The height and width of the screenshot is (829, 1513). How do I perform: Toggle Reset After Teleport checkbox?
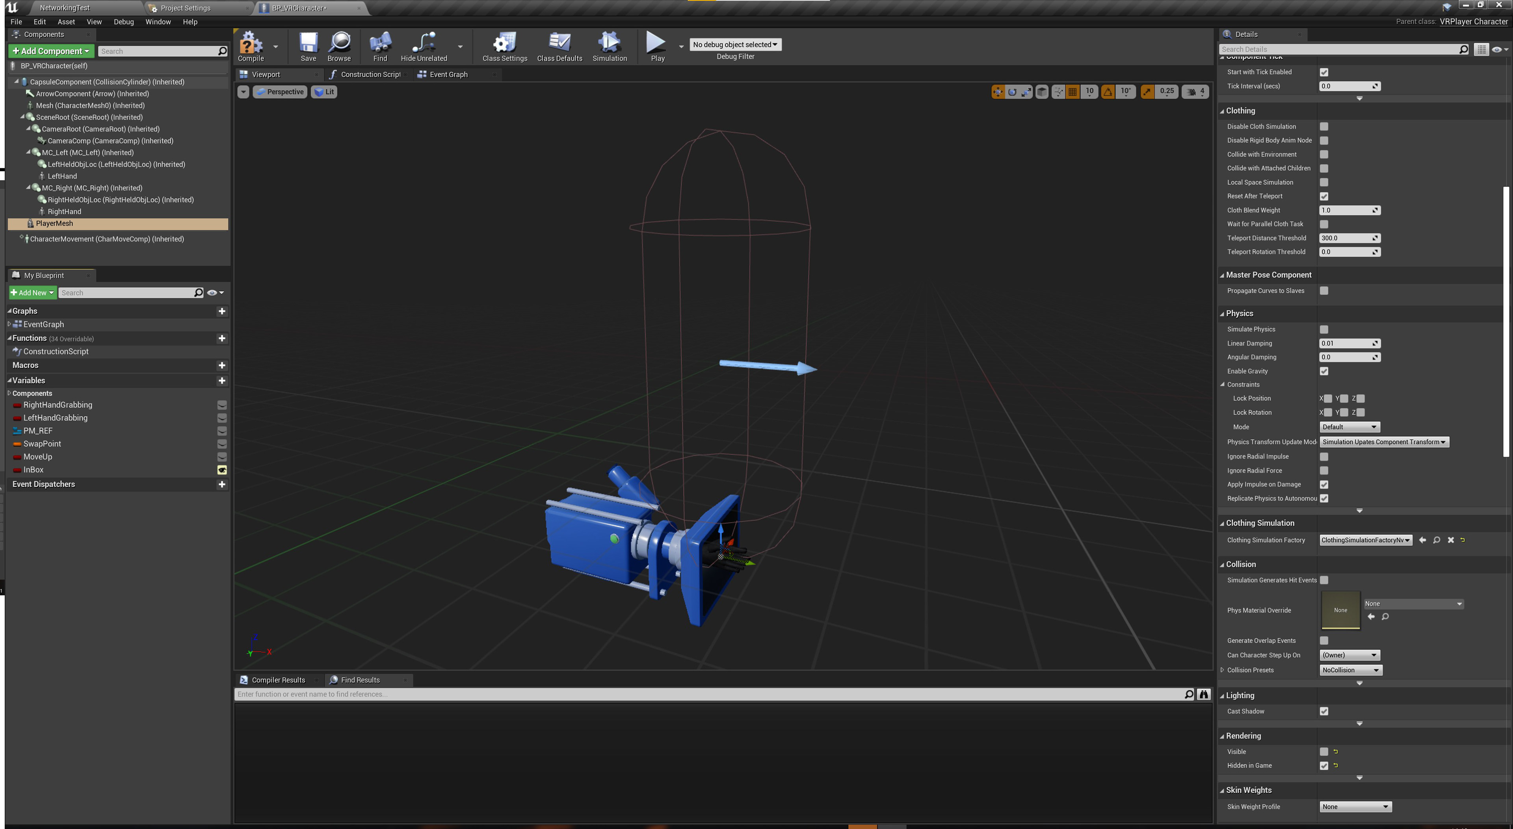1324,196
